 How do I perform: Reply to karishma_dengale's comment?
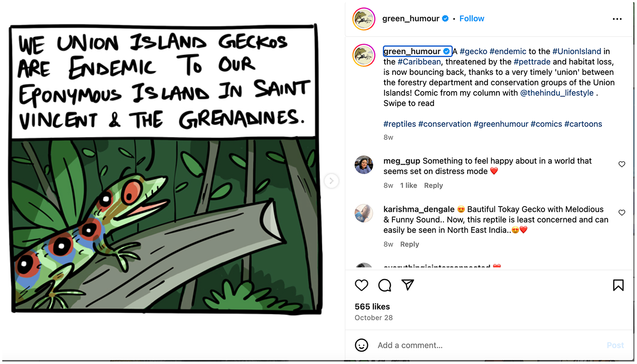[409, 244]
